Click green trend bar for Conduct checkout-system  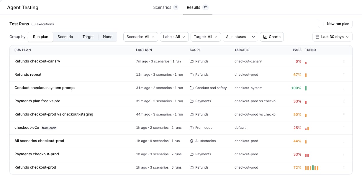[306, 88]
